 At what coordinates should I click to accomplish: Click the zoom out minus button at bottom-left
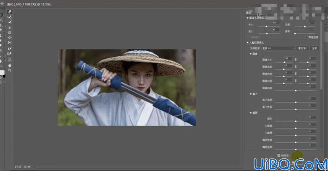click(16, 167)
